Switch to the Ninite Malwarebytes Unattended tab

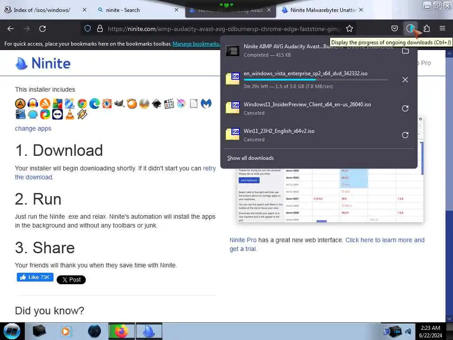[x=323, y=10]
